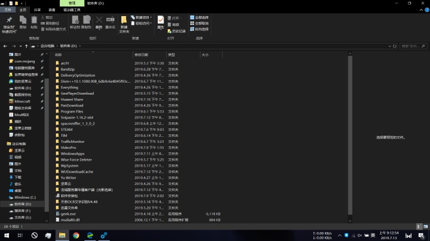
Task: Click Select all (全部选择) in ribbon
Action: point(199,17)
